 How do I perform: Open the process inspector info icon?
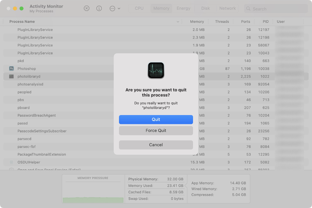[99, 8]
